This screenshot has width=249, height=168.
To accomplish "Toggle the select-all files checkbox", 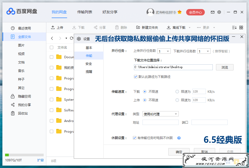I will [x=51, y=47].
